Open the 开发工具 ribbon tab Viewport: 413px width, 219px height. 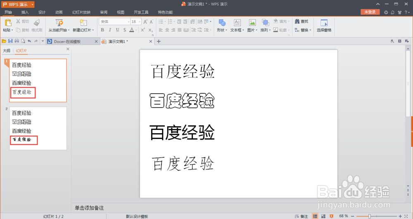click(x=141, y=12)
